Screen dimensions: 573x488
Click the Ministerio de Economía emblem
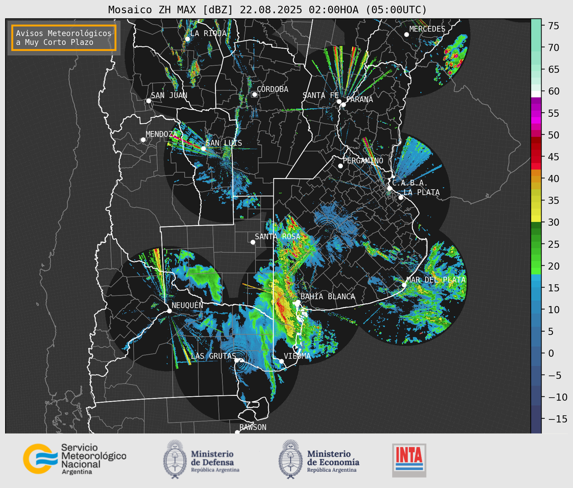click(x=290, y=459)
